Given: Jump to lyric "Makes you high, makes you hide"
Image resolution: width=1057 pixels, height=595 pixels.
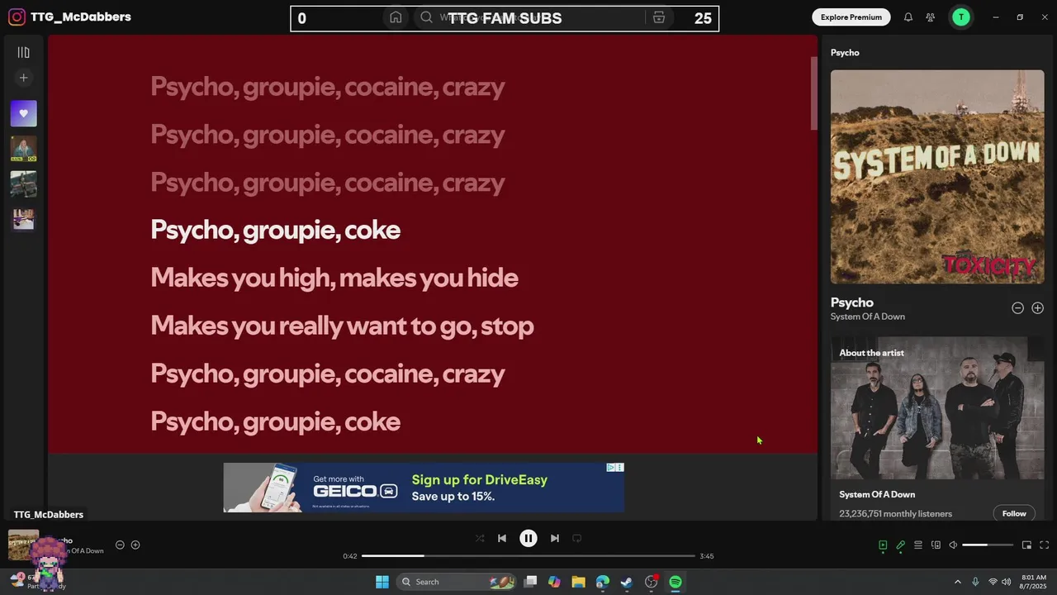Looking at the screenshot, I should [334, 278].
